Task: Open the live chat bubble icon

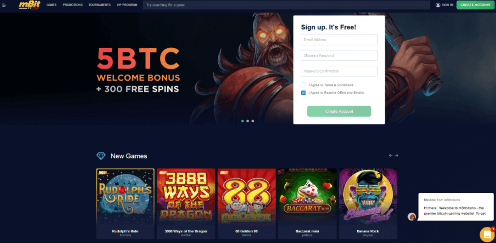Action: [487, 234]
